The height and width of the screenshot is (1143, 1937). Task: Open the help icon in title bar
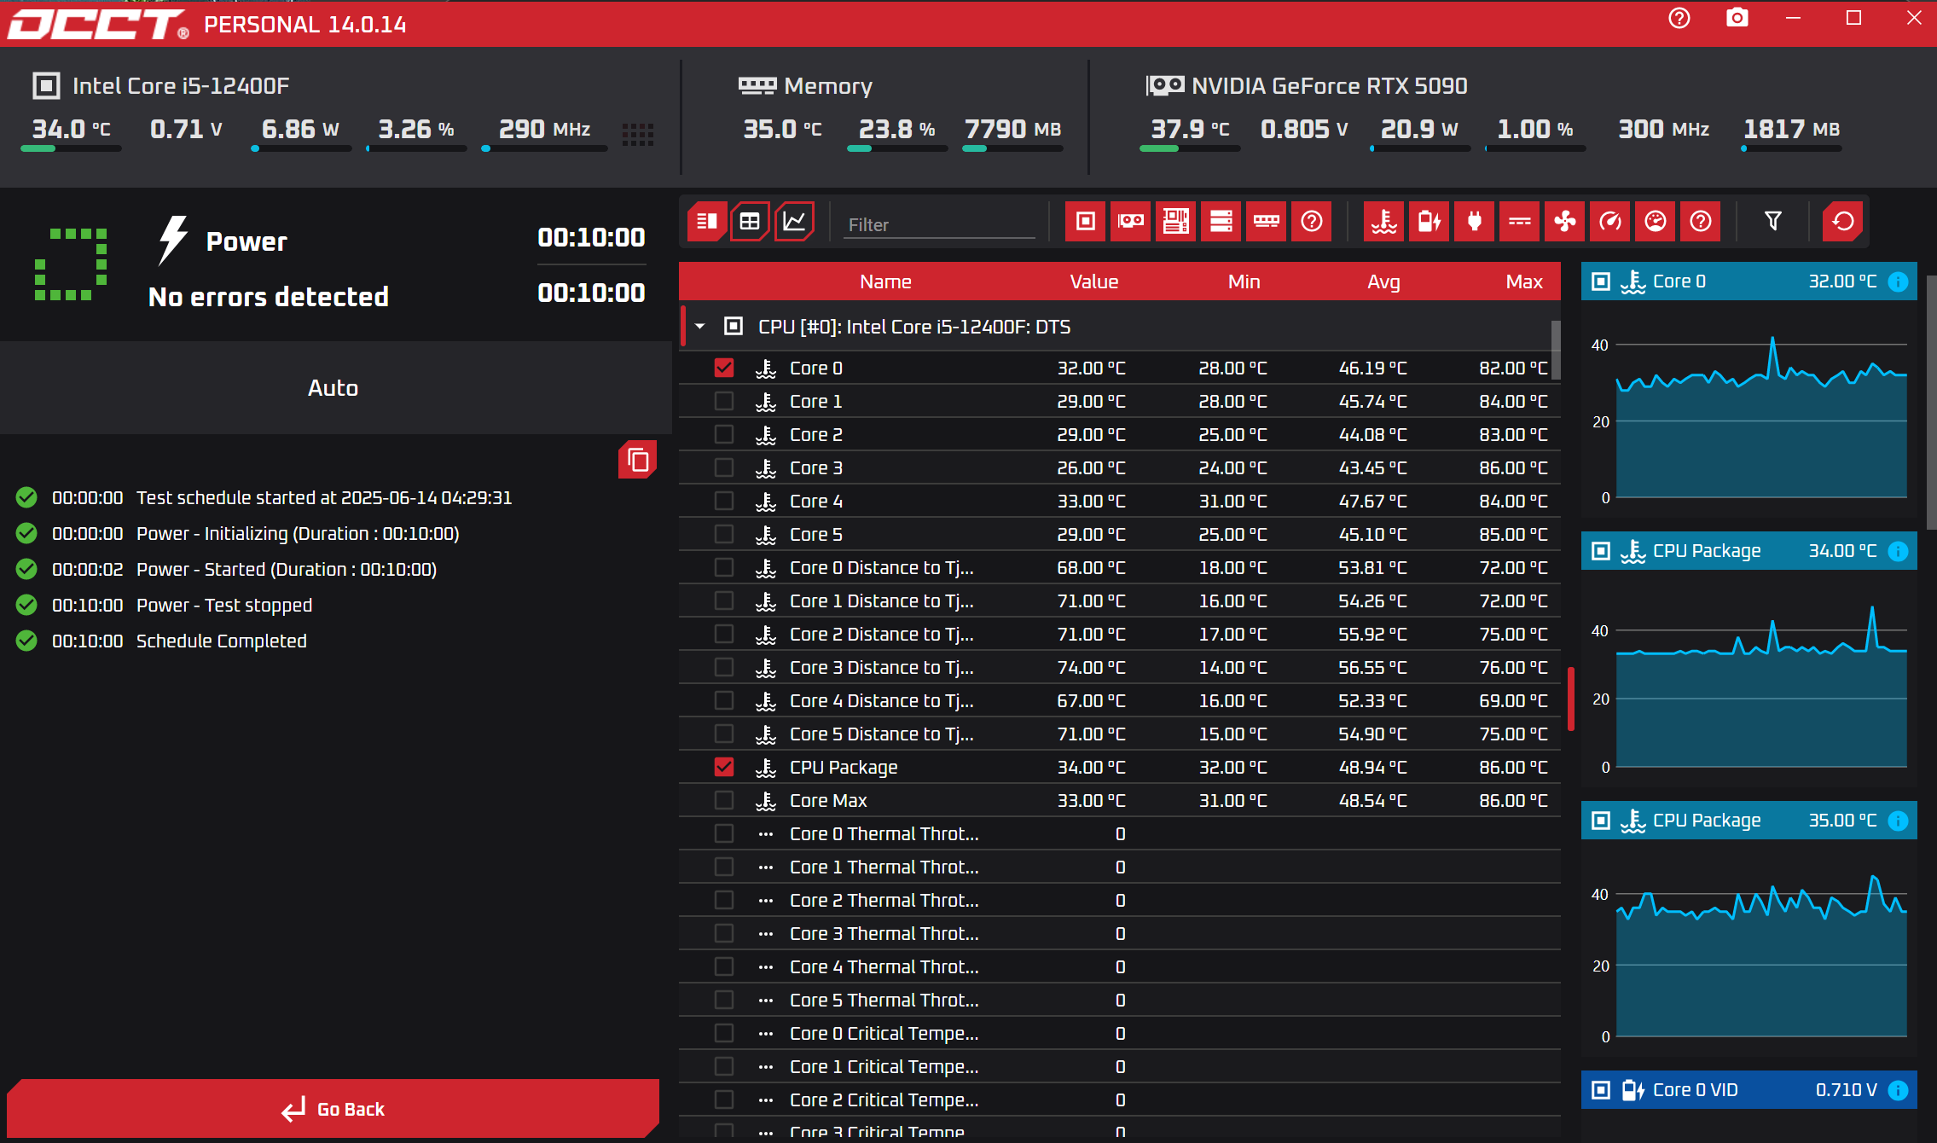1679,19
